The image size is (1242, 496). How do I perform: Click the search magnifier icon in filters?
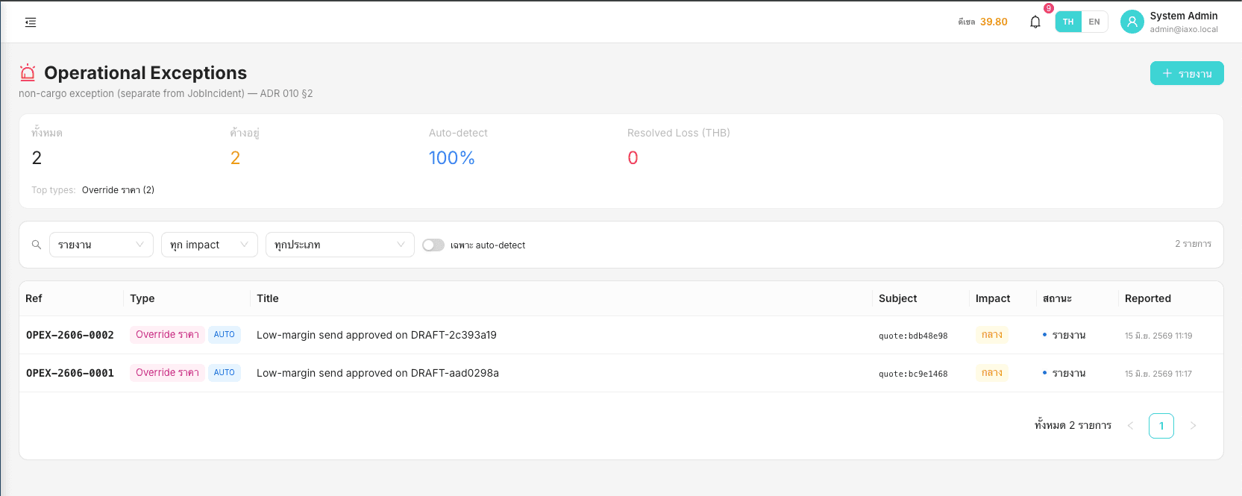36,245
